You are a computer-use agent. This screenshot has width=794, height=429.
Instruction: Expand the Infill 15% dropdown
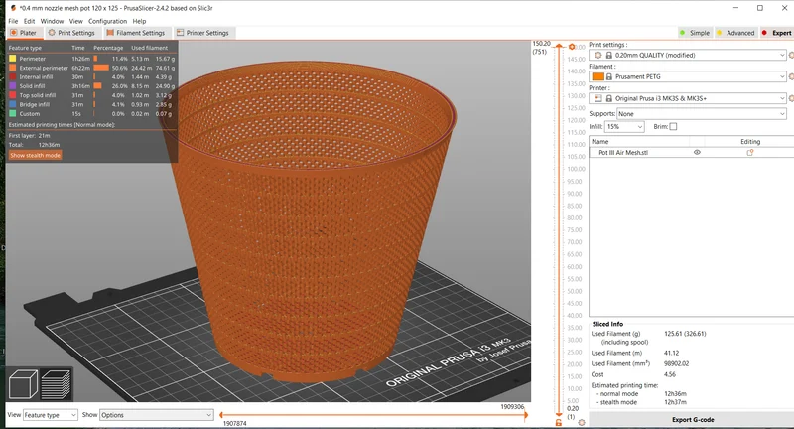(624, 127)
